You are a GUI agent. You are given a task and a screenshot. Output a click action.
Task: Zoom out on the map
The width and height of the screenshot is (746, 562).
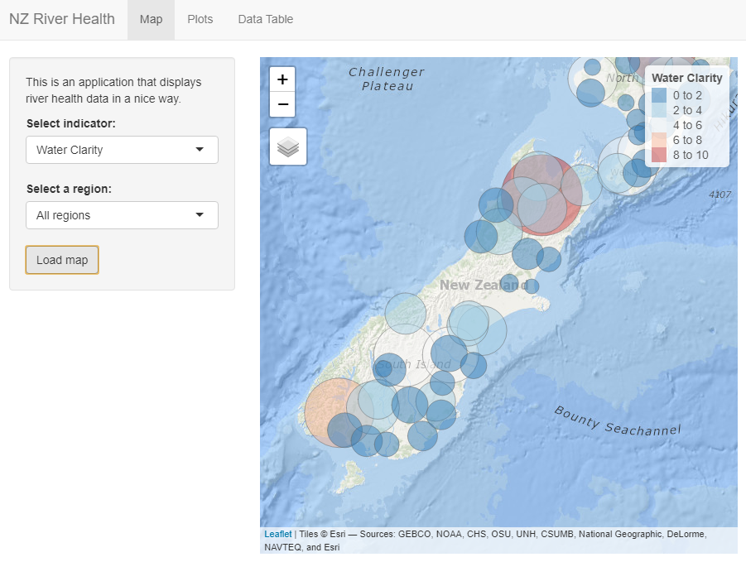coord(282,104)
